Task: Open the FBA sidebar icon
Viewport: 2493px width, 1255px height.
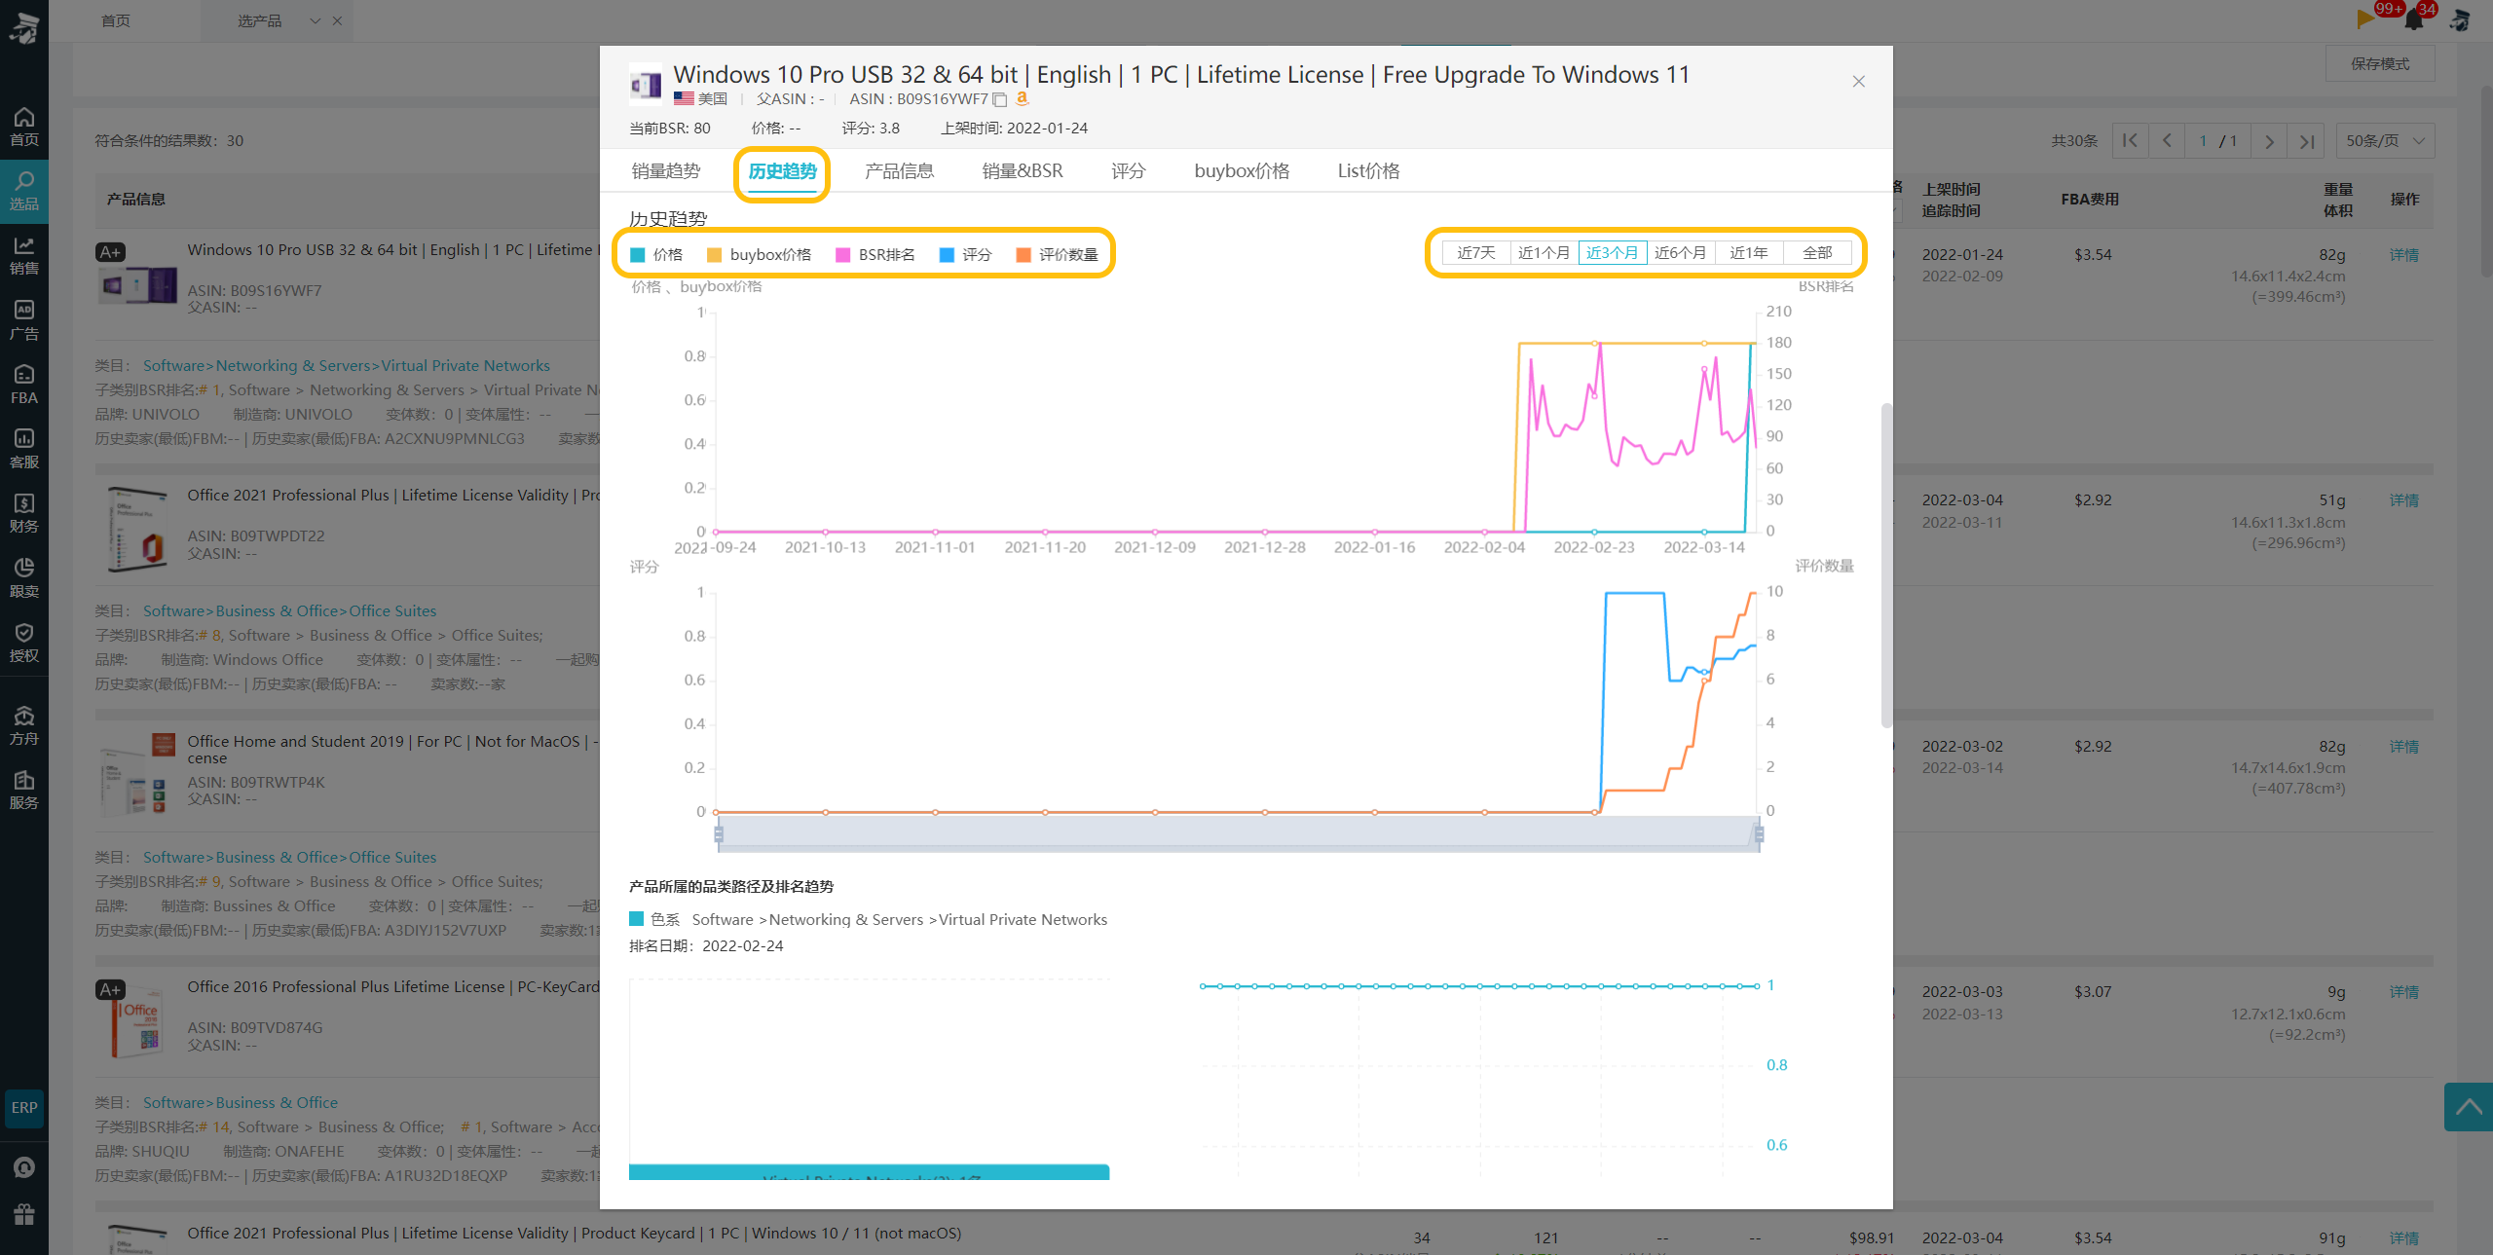Action: (x=23, y=385)
